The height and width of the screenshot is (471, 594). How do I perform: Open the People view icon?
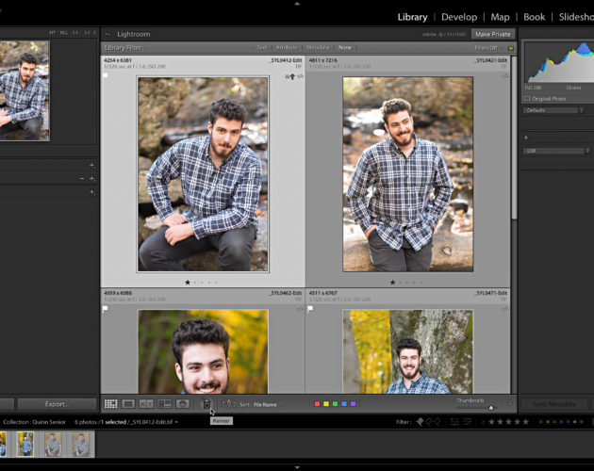point(182,404)
